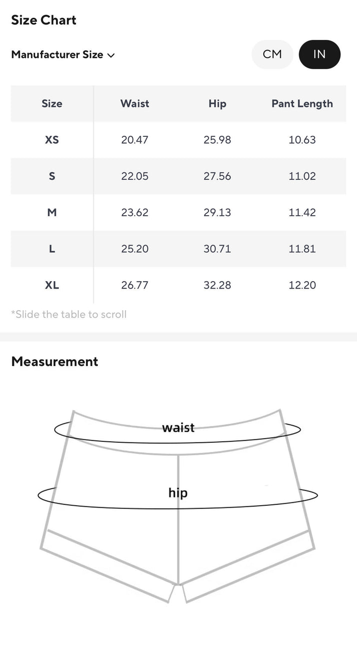Pick the L size row label
357x650 pixels.
tap(52, 249)
